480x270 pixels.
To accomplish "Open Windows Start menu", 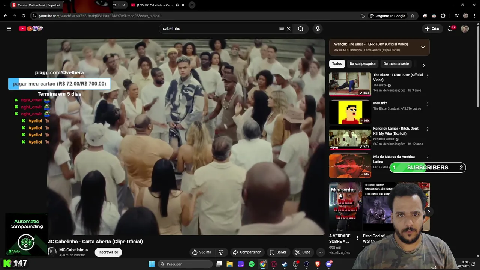I will coord(151,264).
